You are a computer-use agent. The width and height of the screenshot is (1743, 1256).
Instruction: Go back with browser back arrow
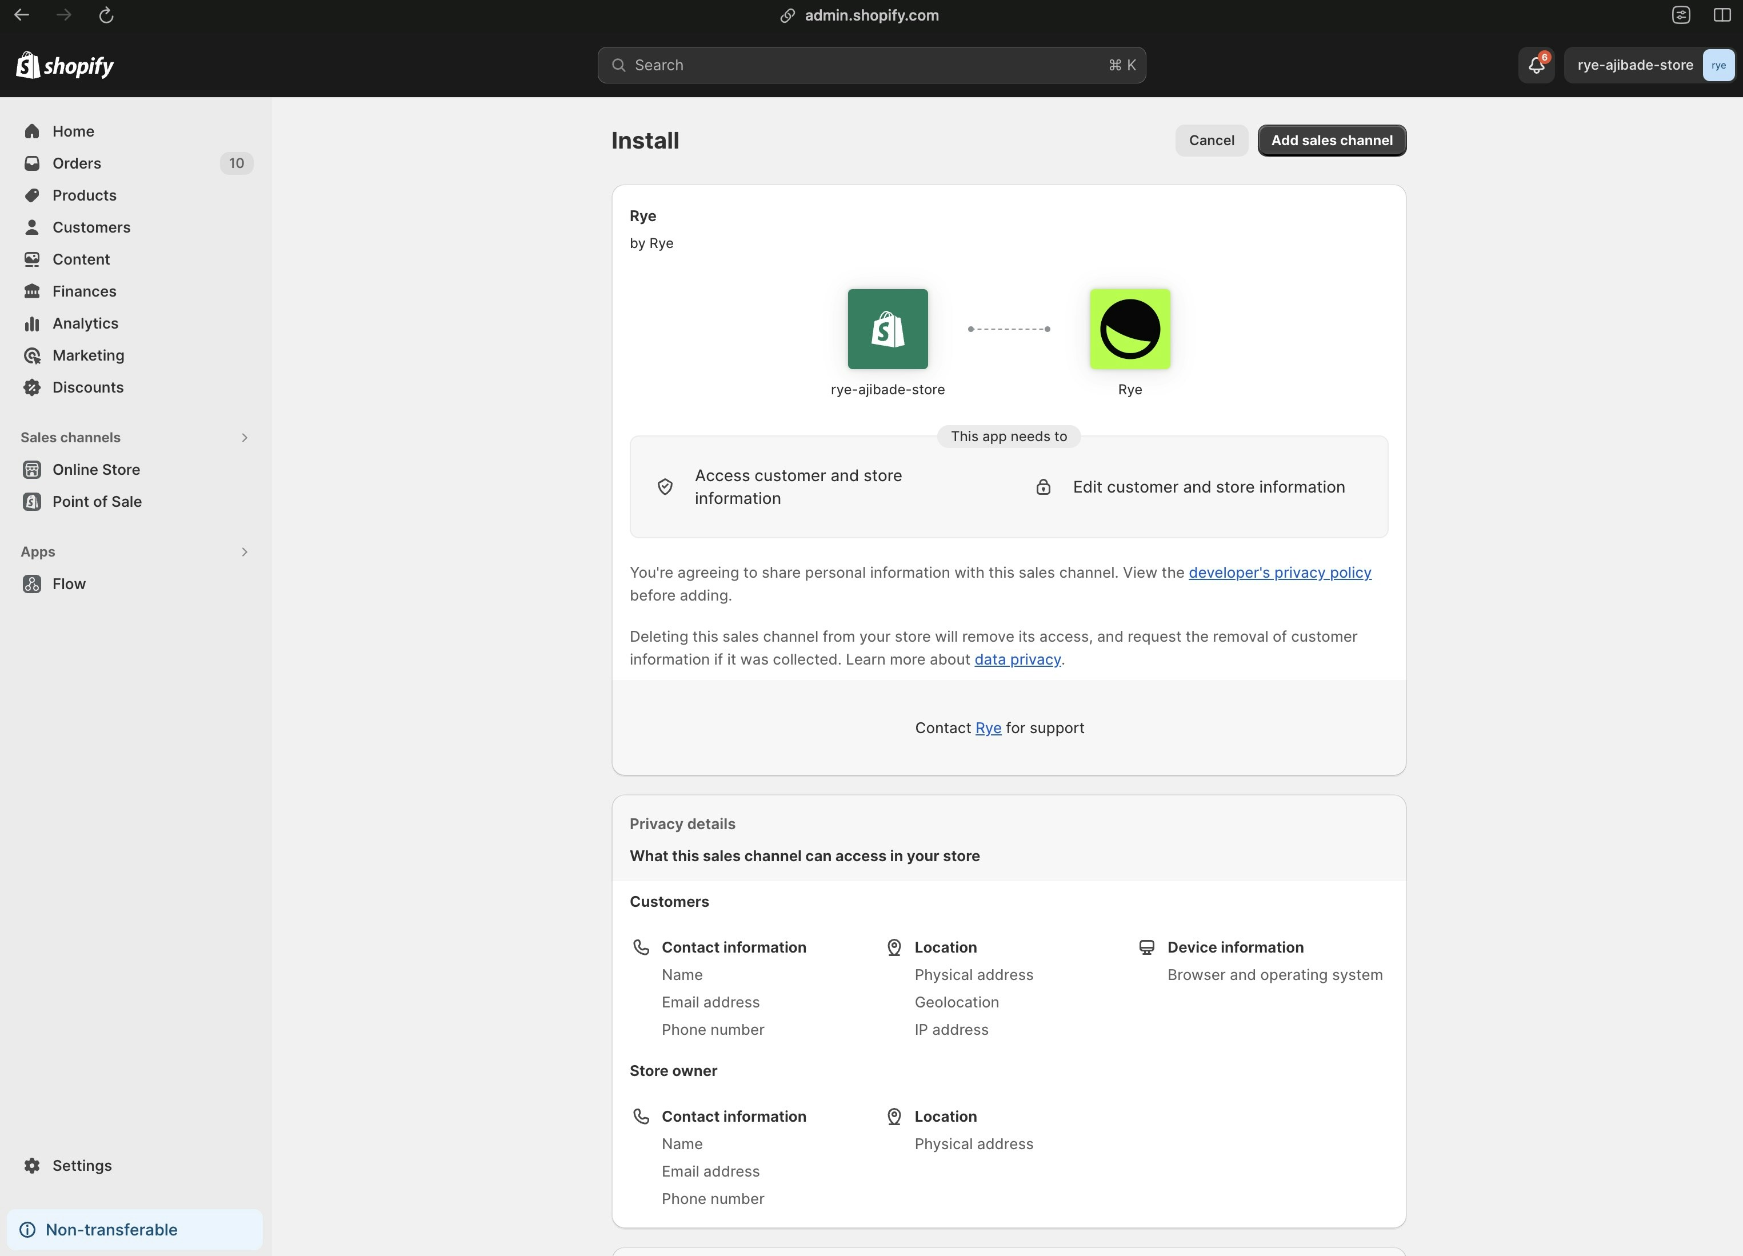[x=22, y=15]
